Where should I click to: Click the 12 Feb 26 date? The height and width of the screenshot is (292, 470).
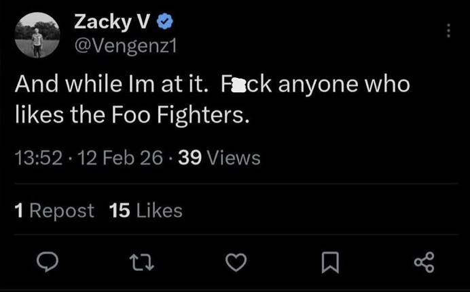(120, 159)
